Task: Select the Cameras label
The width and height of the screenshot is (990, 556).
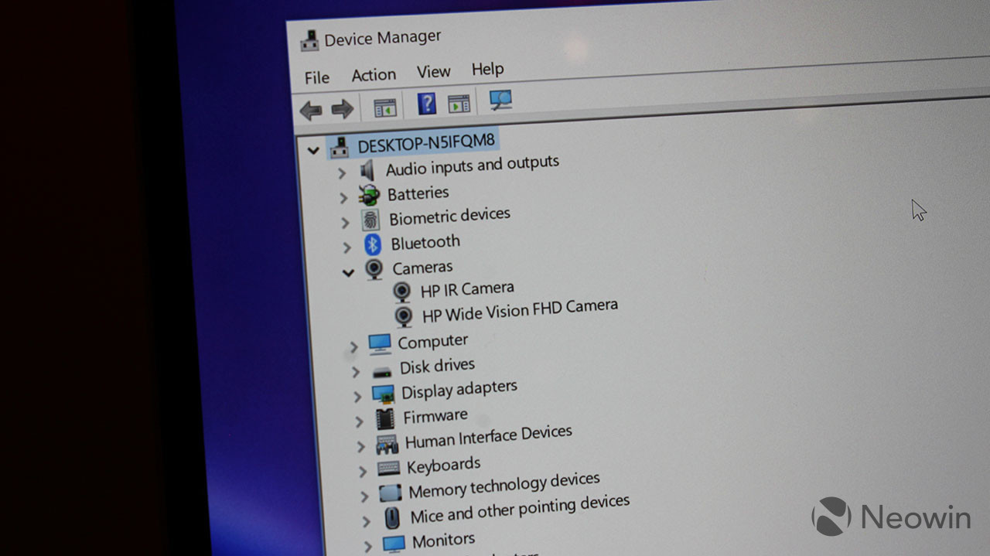Action: tap(422, 268)
